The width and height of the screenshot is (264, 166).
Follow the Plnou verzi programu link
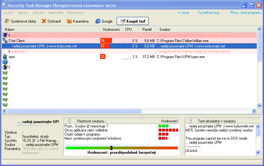click(x=246, y=13)
